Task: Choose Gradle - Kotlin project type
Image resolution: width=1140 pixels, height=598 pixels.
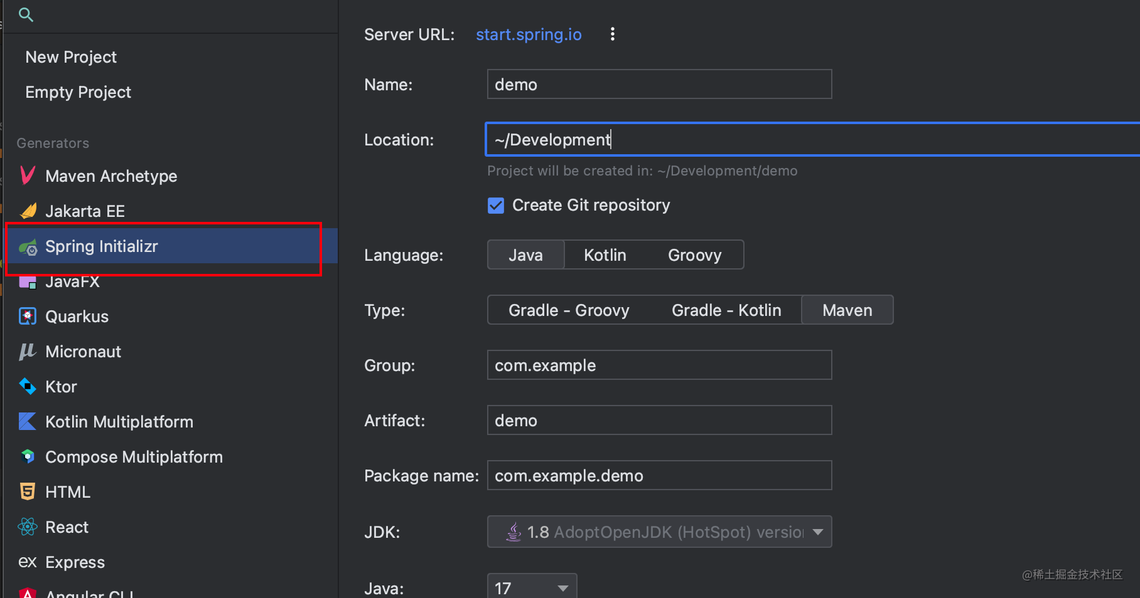Action: pos(726,310)
